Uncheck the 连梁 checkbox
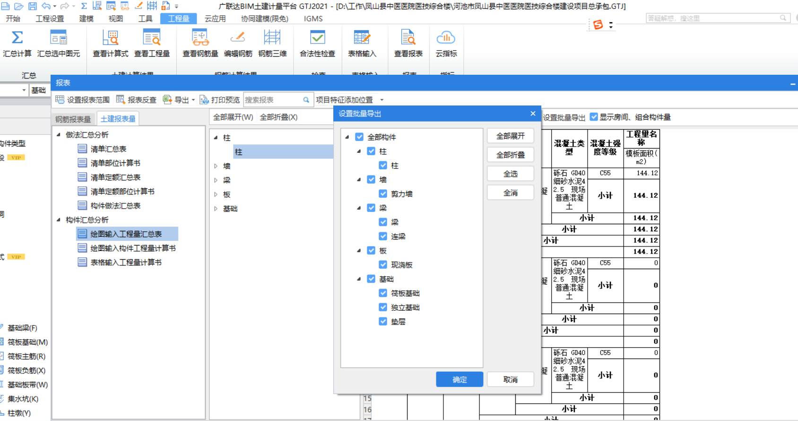Image resolution: width=798 pixels, height=421 pixels. [383, 236]
